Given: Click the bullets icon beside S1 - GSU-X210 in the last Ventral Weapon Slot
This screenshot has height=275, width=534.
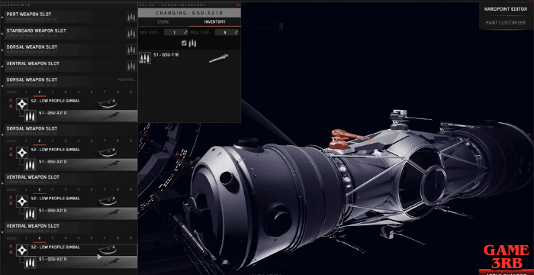Looking at the screenshot, I should click(x=31, y=263).
